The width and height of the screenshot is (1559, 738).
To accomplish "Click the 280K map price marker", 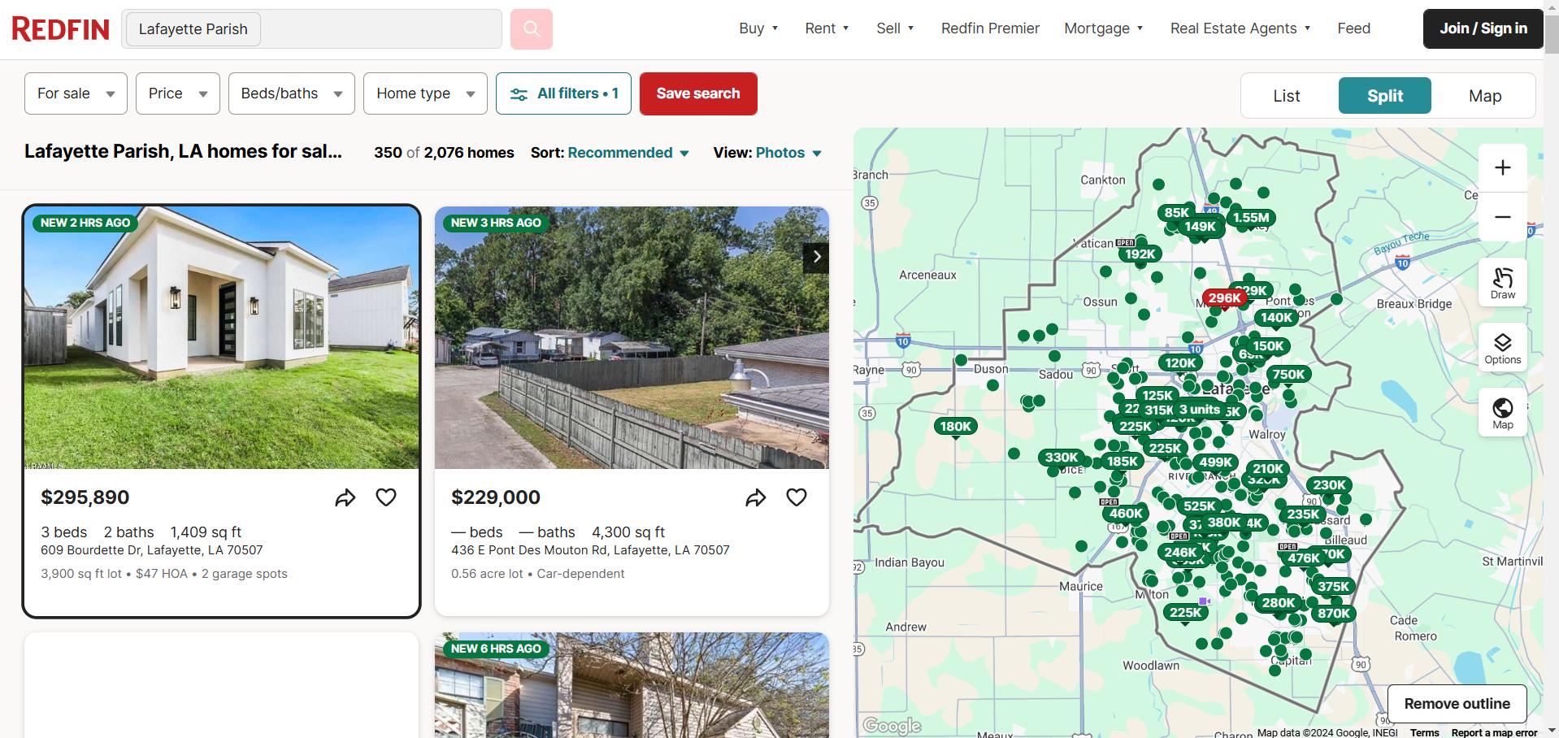I will click(x=1279, y=603).
